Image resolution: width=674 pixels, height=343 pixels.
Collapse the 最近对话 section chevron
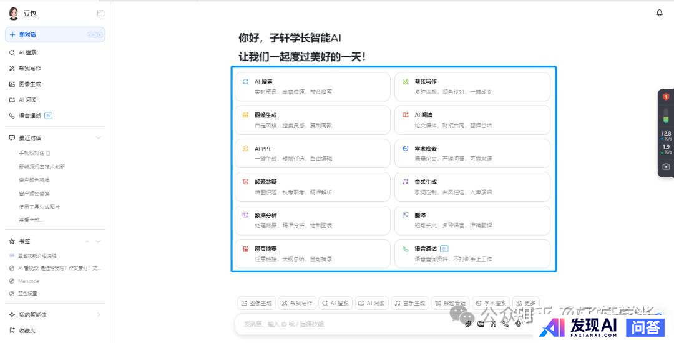point(99,137)
